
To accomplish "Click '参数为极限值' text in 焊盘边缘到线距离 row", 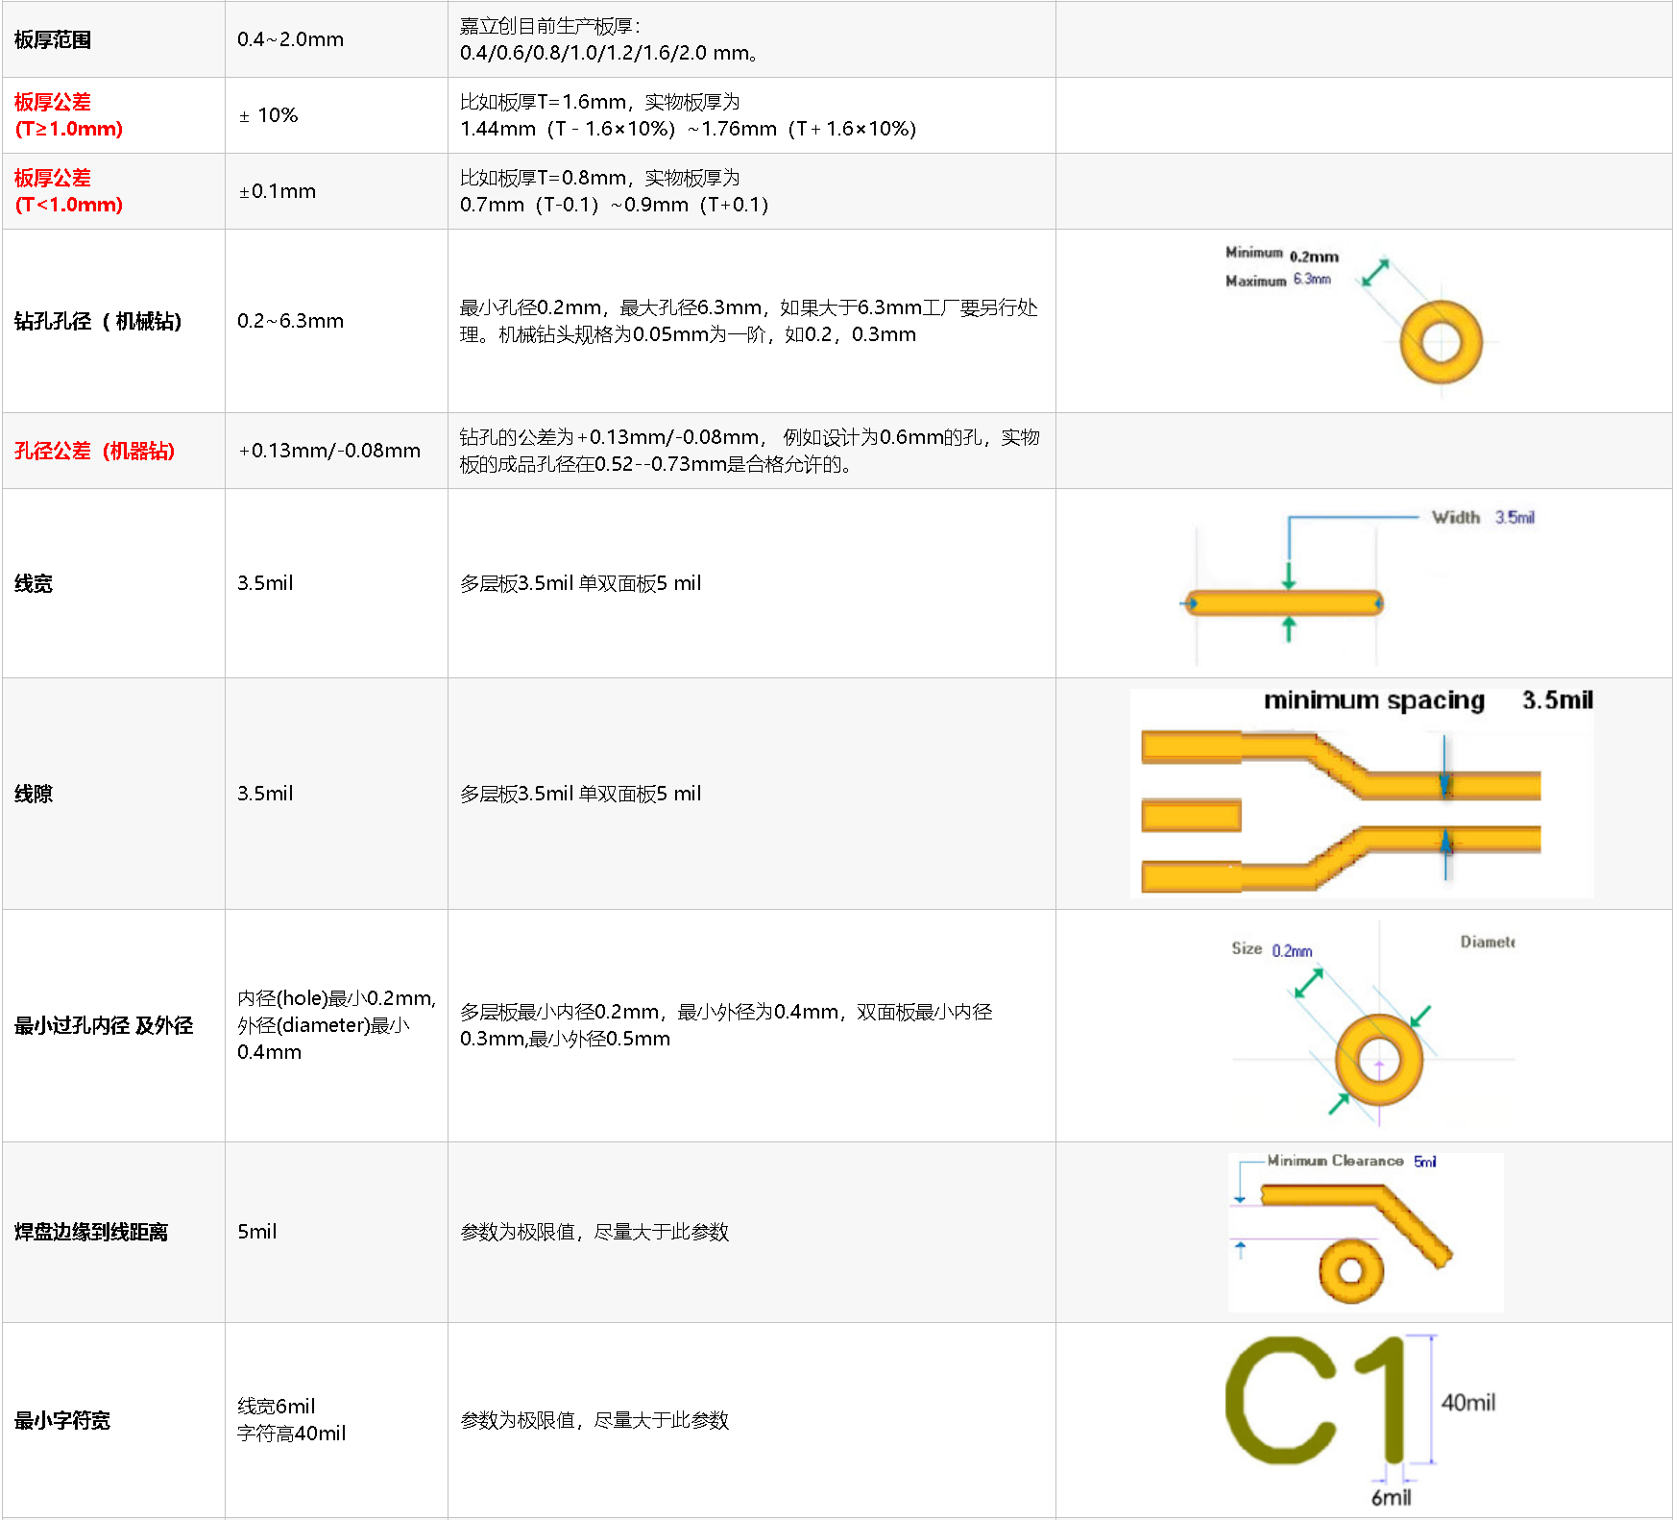I will tap(594, 1232).
